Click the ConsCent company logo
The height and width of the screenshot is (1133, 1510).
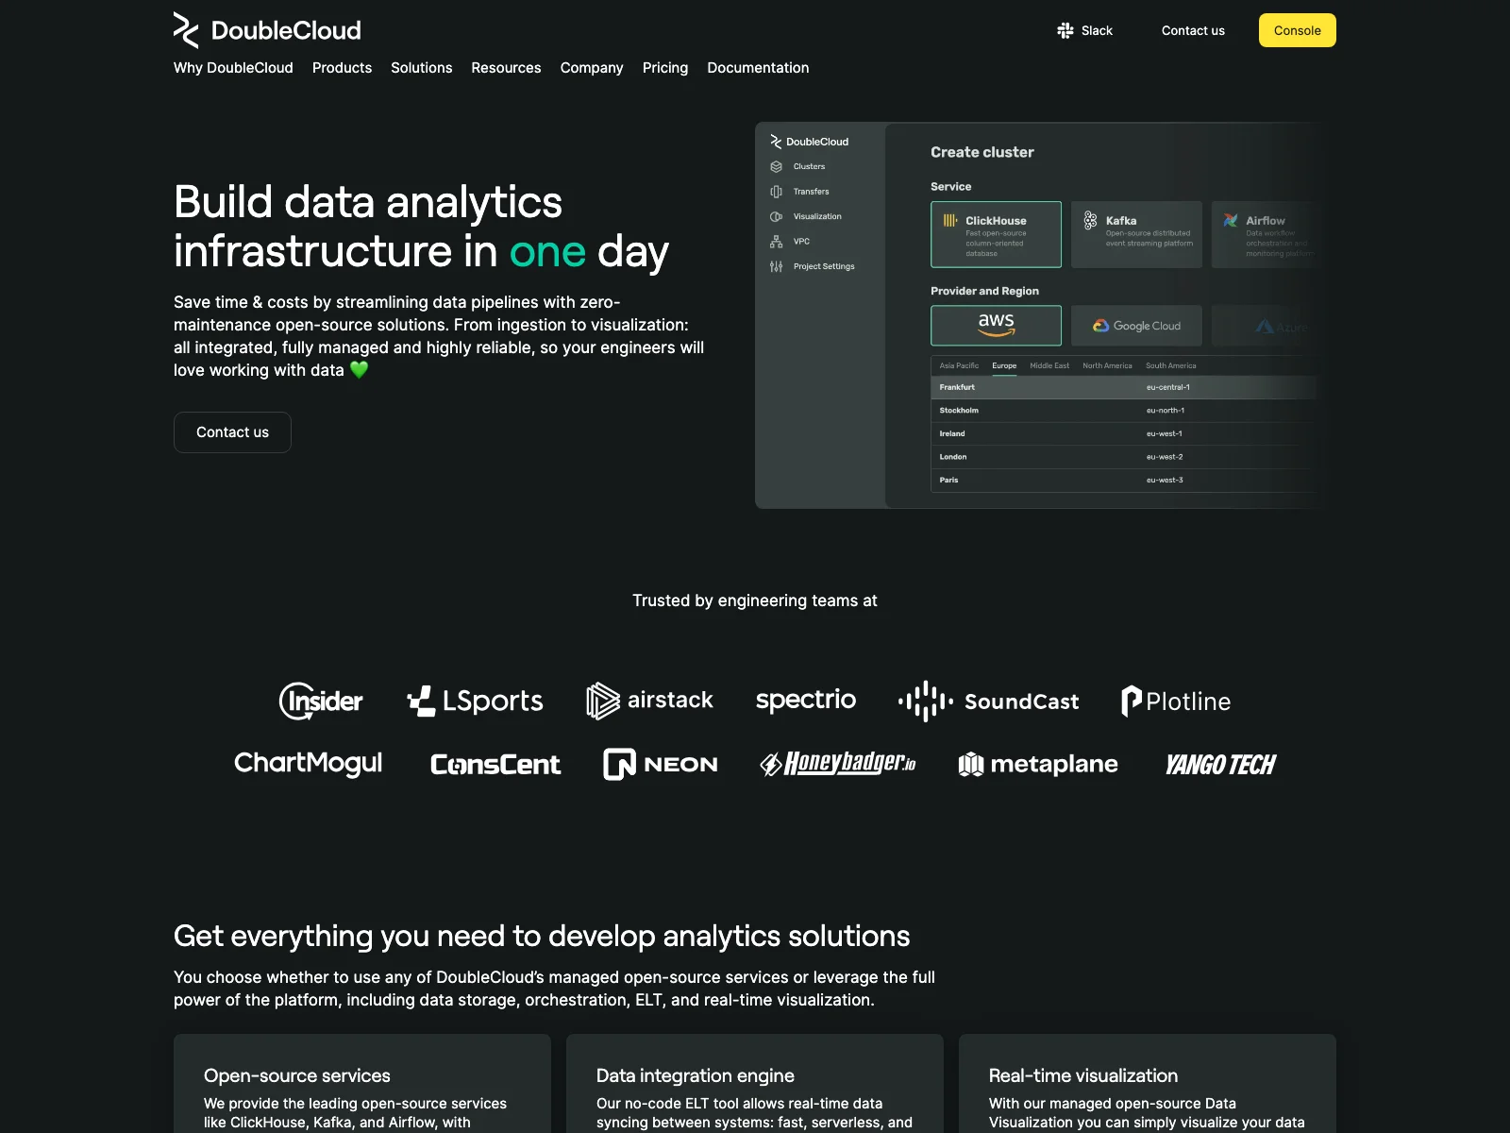click(x=495, y=764)
